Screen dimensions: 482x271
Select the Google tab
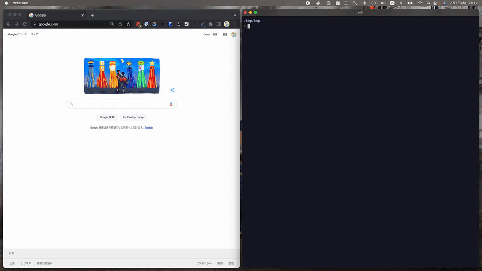(x=56, y=15)
